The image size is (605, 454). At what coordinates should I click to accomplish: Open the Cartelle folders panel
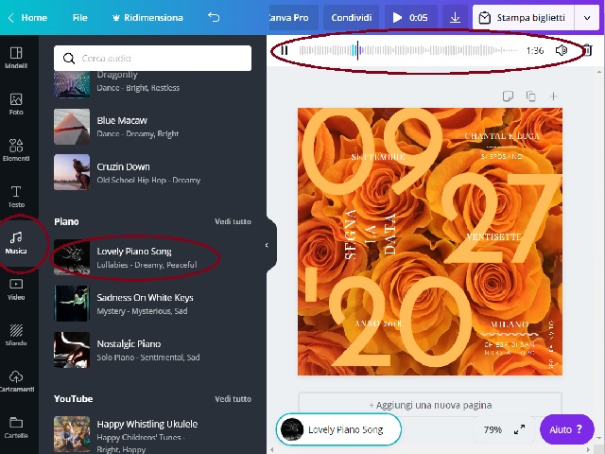(16, 428)
